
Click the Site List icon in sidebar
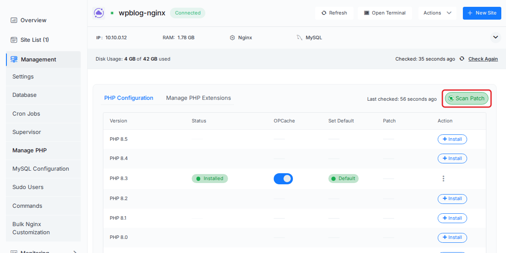[x=14, y=40]
